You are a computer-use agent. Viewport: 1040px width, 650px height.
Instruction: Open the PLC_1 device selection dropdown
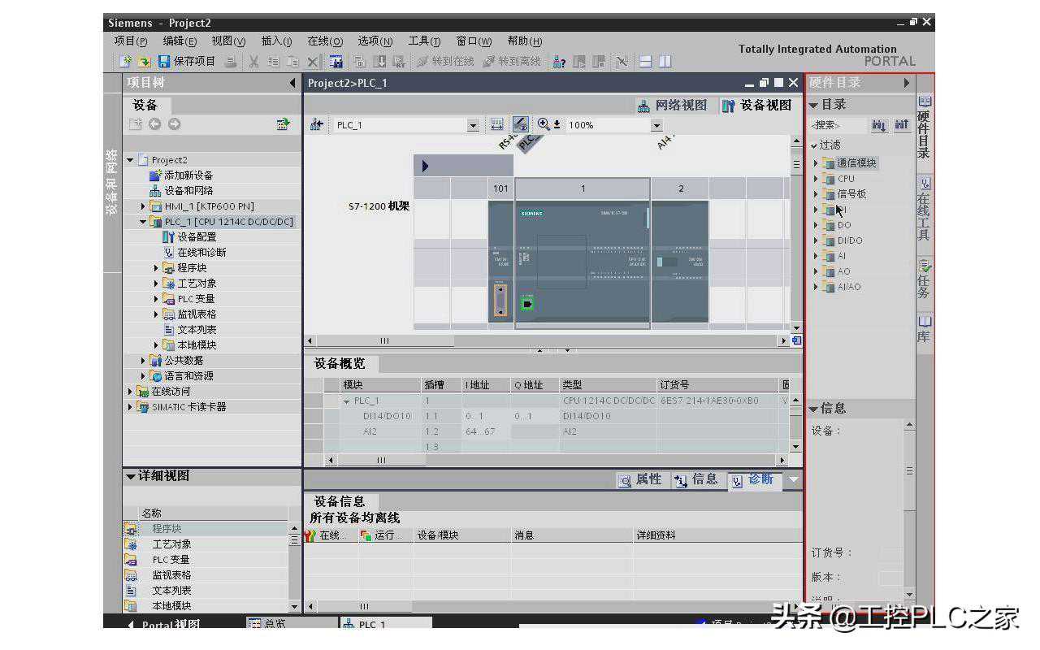pyautogui.click(x=473, y=125)
